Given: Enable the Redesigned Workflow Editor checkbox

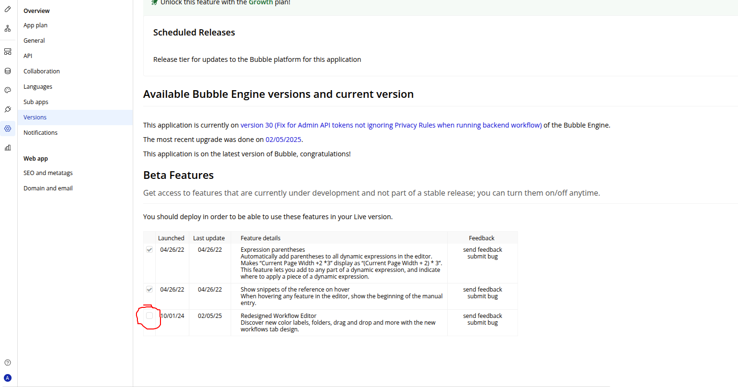Looking at the screenshot, I should pyautogui.click(x=149, y=316).
